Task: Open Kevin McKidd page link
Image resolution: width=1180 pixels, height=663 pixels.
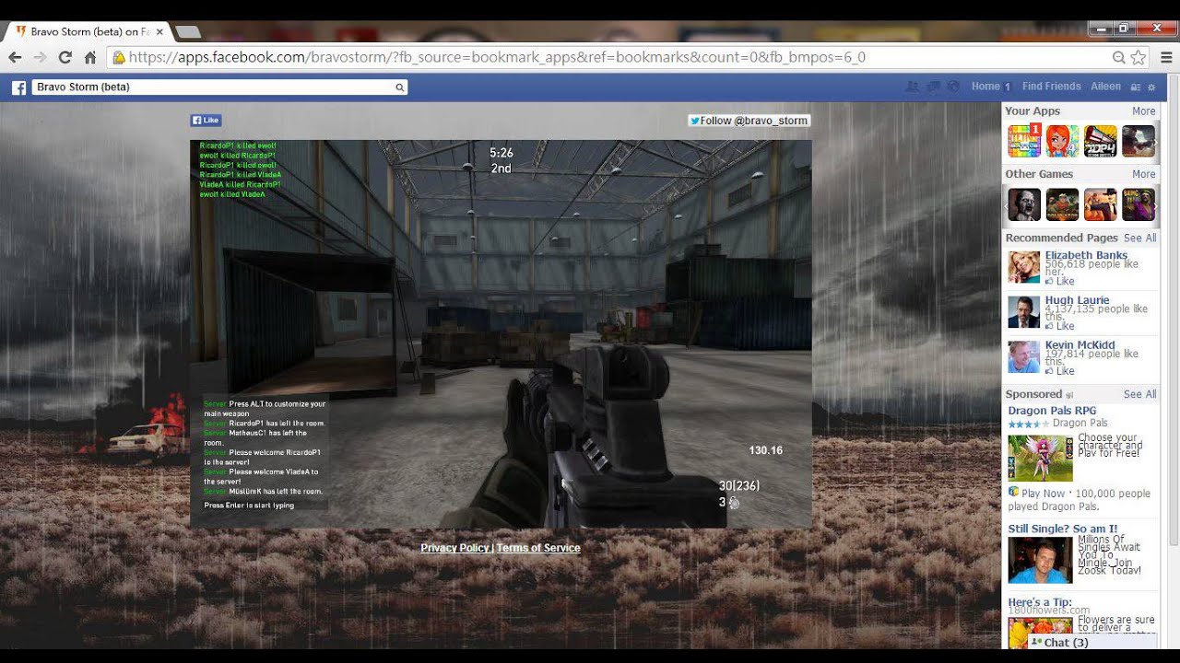Action: tap(1080, 345)
